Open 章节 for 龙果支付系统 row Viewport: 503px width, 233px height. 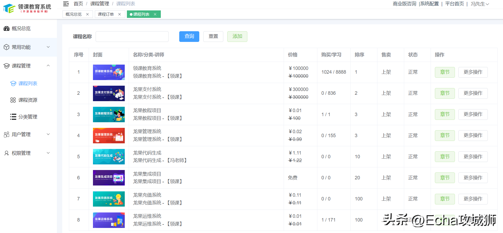445,93
